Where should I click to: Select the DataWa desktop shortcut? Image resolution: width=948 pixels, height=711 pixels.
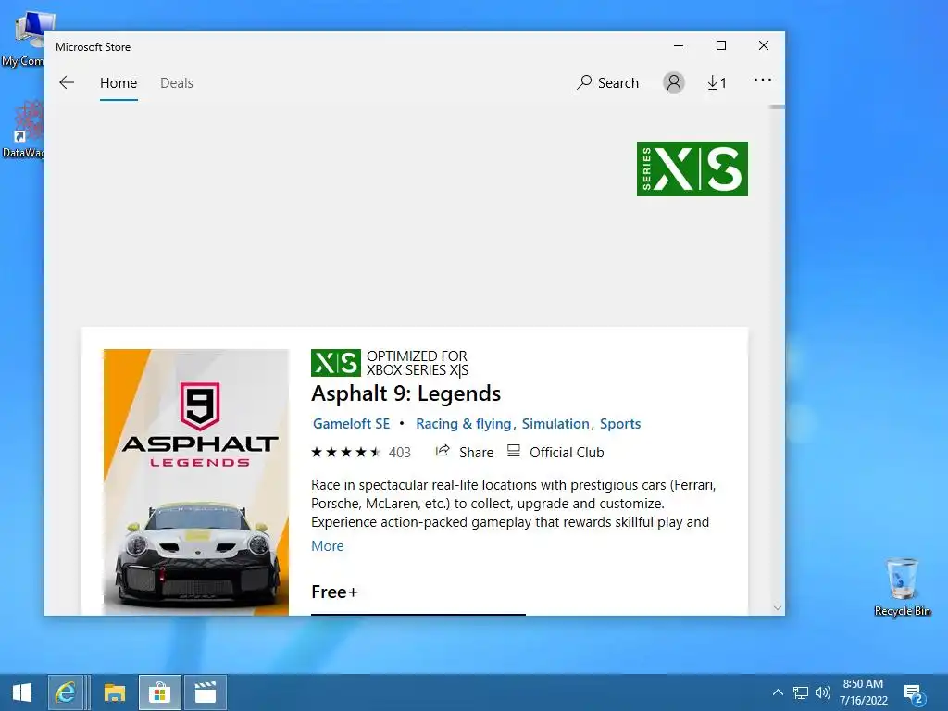pyautogui.click(x=23, y=130)
